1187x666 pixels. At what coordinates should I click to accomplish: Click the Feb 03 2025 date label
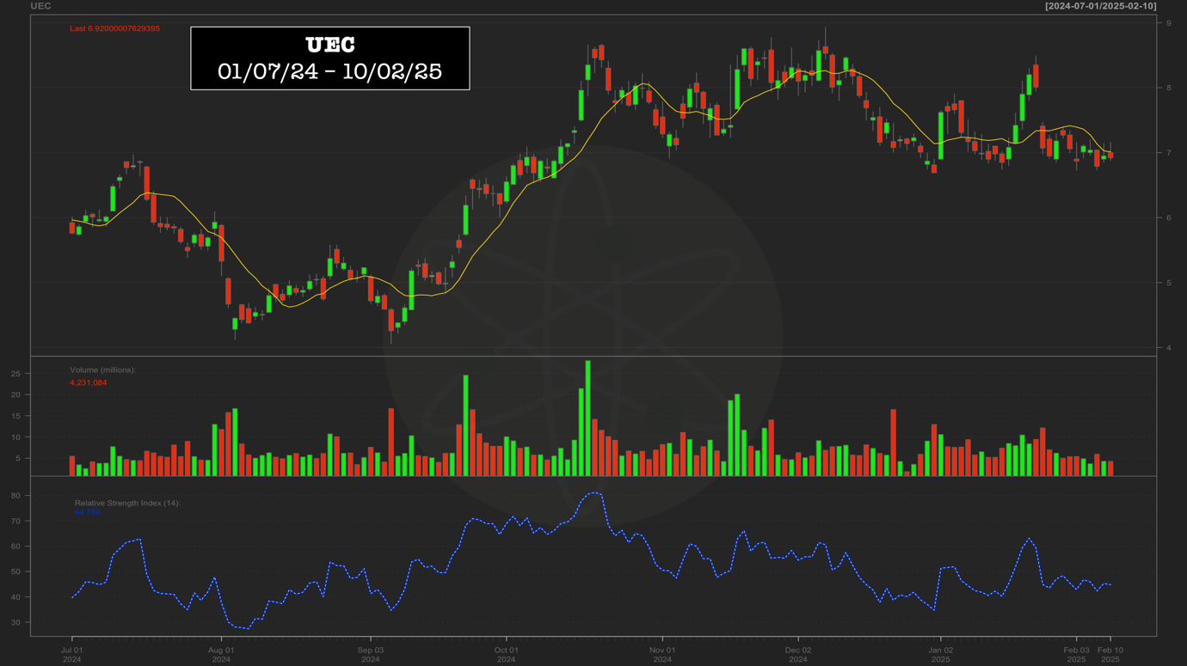(x=1076, y=655)
